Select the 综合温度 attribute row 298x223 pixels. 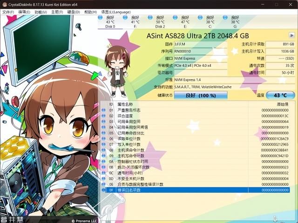tap(196, 115)
